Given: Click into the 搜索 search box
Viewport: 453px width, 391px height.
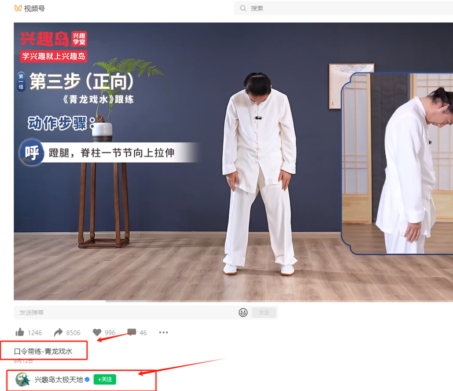Looking at the screenshot, I should pos(343,8).
